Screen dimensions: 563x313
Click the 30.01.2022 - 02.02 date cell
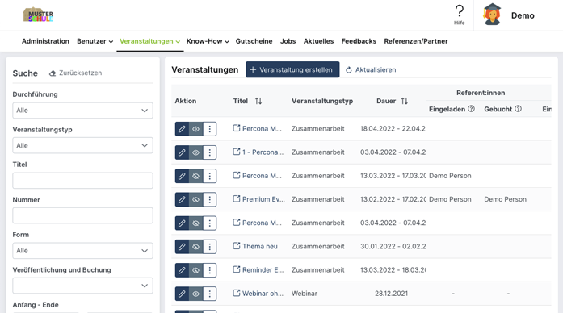click(x=393, y=247)
